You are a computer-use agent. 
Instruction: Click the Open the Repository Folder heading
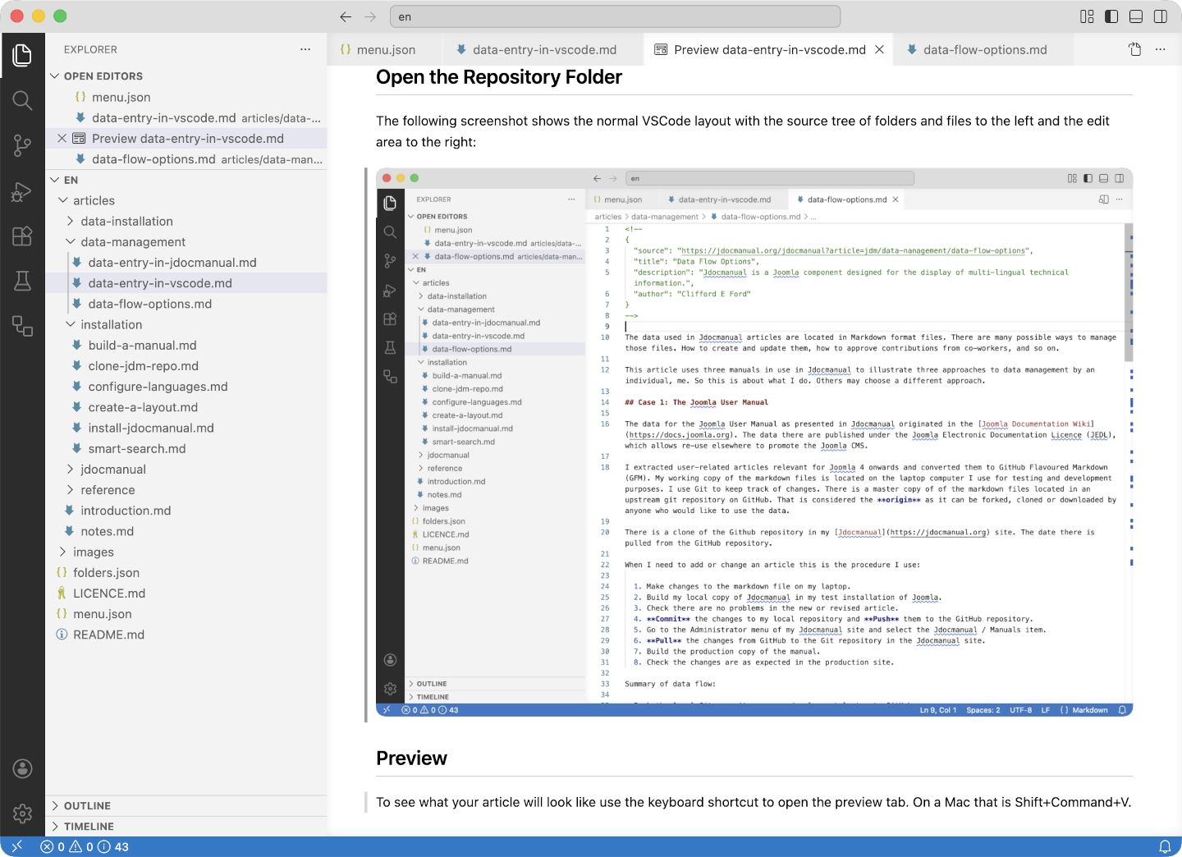pos(499,77)
